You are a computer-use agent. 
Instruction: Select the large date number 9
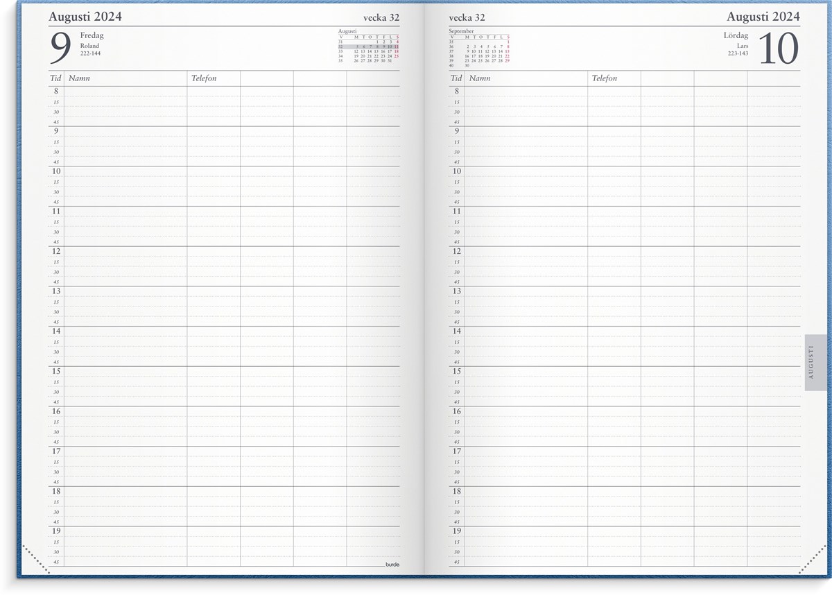61,49
